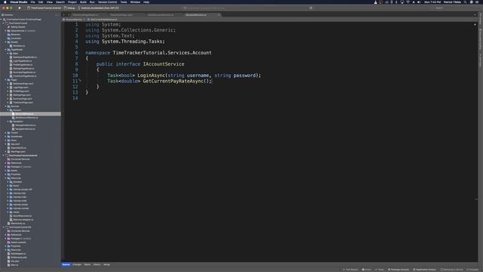This screenshot has height=272, width=483.
Task: Switch to the MockAccountService.cs editor tab
Action: pos(160,15)
